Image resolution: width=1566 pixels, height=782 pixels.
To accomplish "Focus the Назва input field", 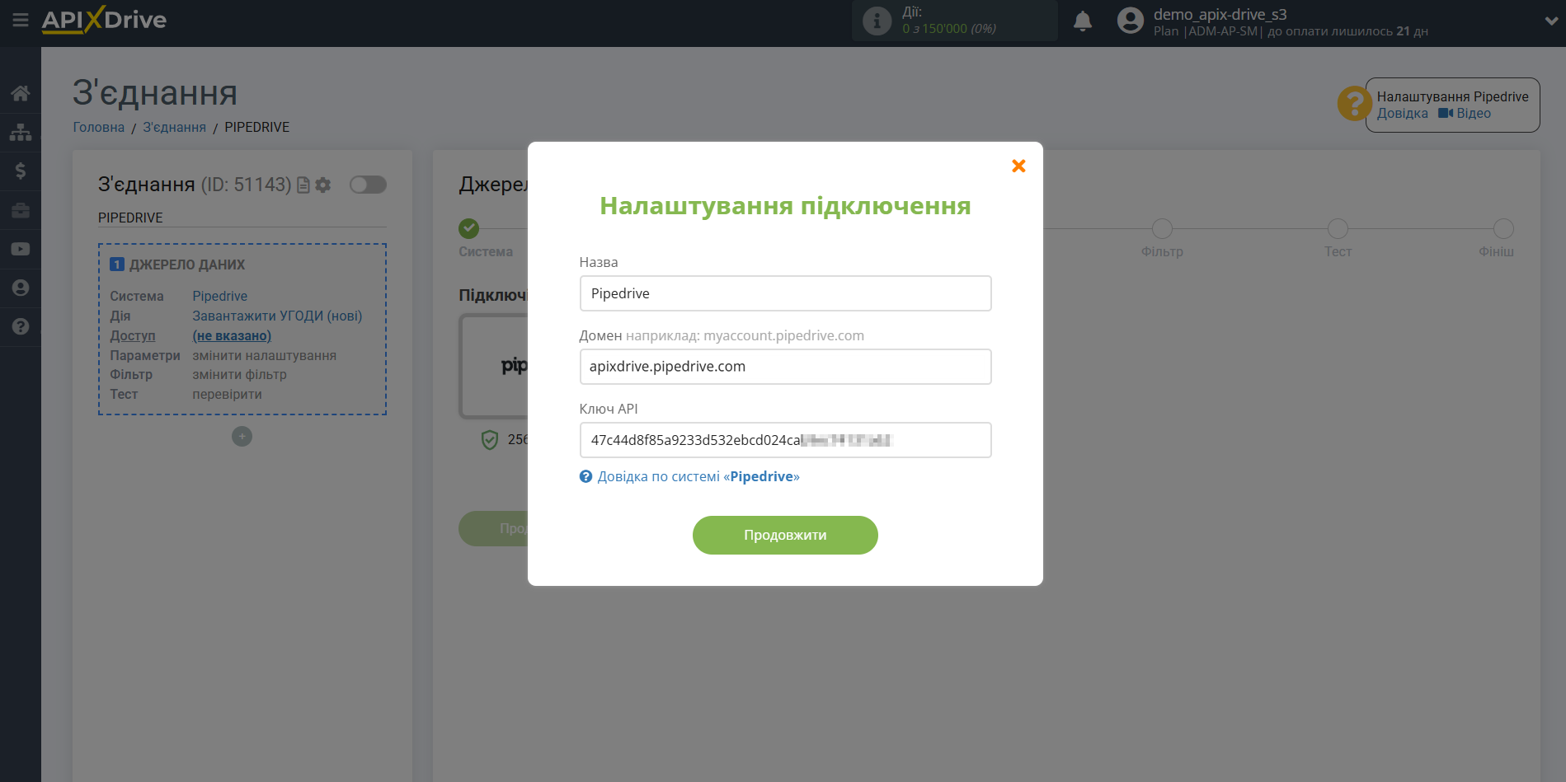I will click(785, 293).
